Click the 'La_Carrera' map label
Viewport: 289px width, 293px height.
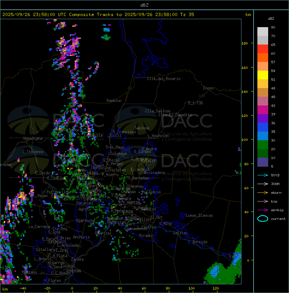(39, 227)
